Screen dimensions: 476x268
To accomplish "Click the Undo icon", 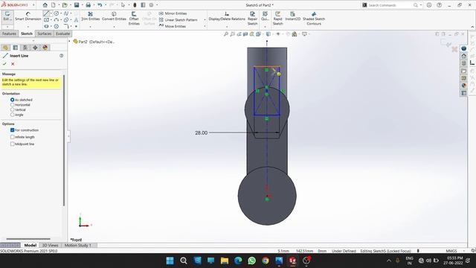I will coord(100,5).
